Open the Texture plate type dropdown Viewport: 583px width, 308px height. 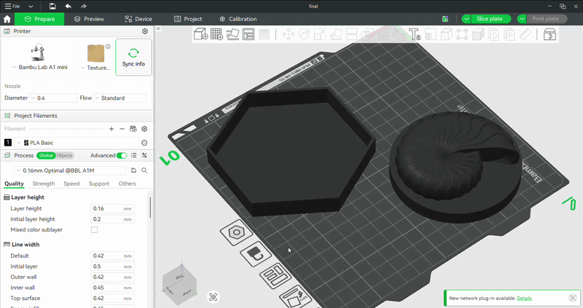pyautogui.click(x=95, y=68)
